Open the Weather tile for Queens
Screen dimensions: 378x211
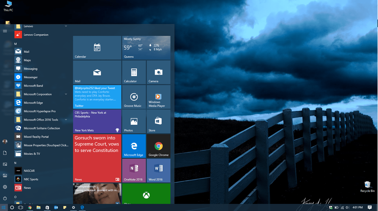tap(146, 48)
